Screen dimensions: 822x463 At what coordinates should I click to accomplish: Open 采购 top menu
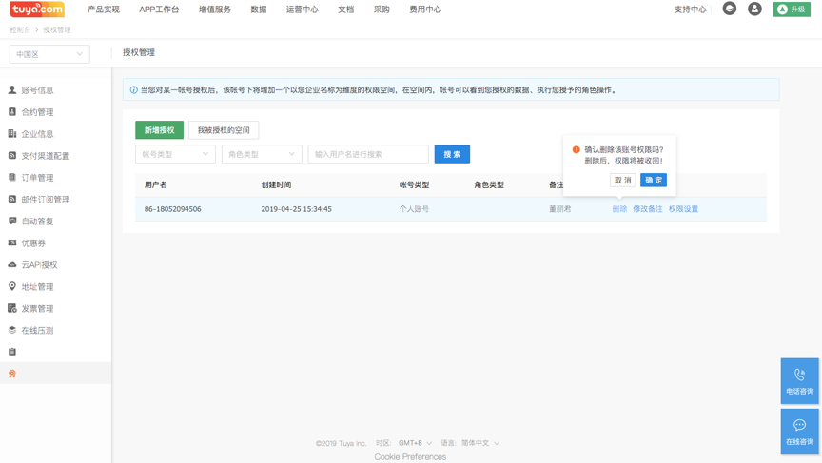(382, 10)
